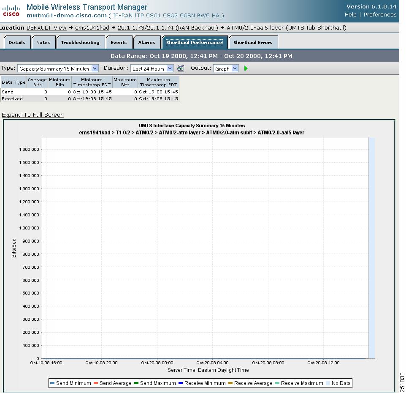This screenshot has width=406, height=393.
Task: Click the Data Type column header
Action: tap(14, 82)
